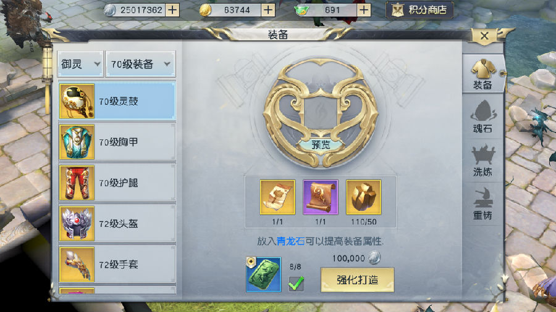Expand the 70级装备 level dropdown
Image resolution: width=556 pixels, height=312 pixels.
coord(140,64)
